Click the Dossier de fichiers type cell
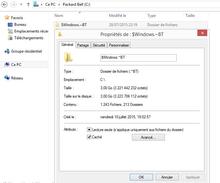Image resolution: width=220 pixels, height=183 pixels. [x=162, y=25]
